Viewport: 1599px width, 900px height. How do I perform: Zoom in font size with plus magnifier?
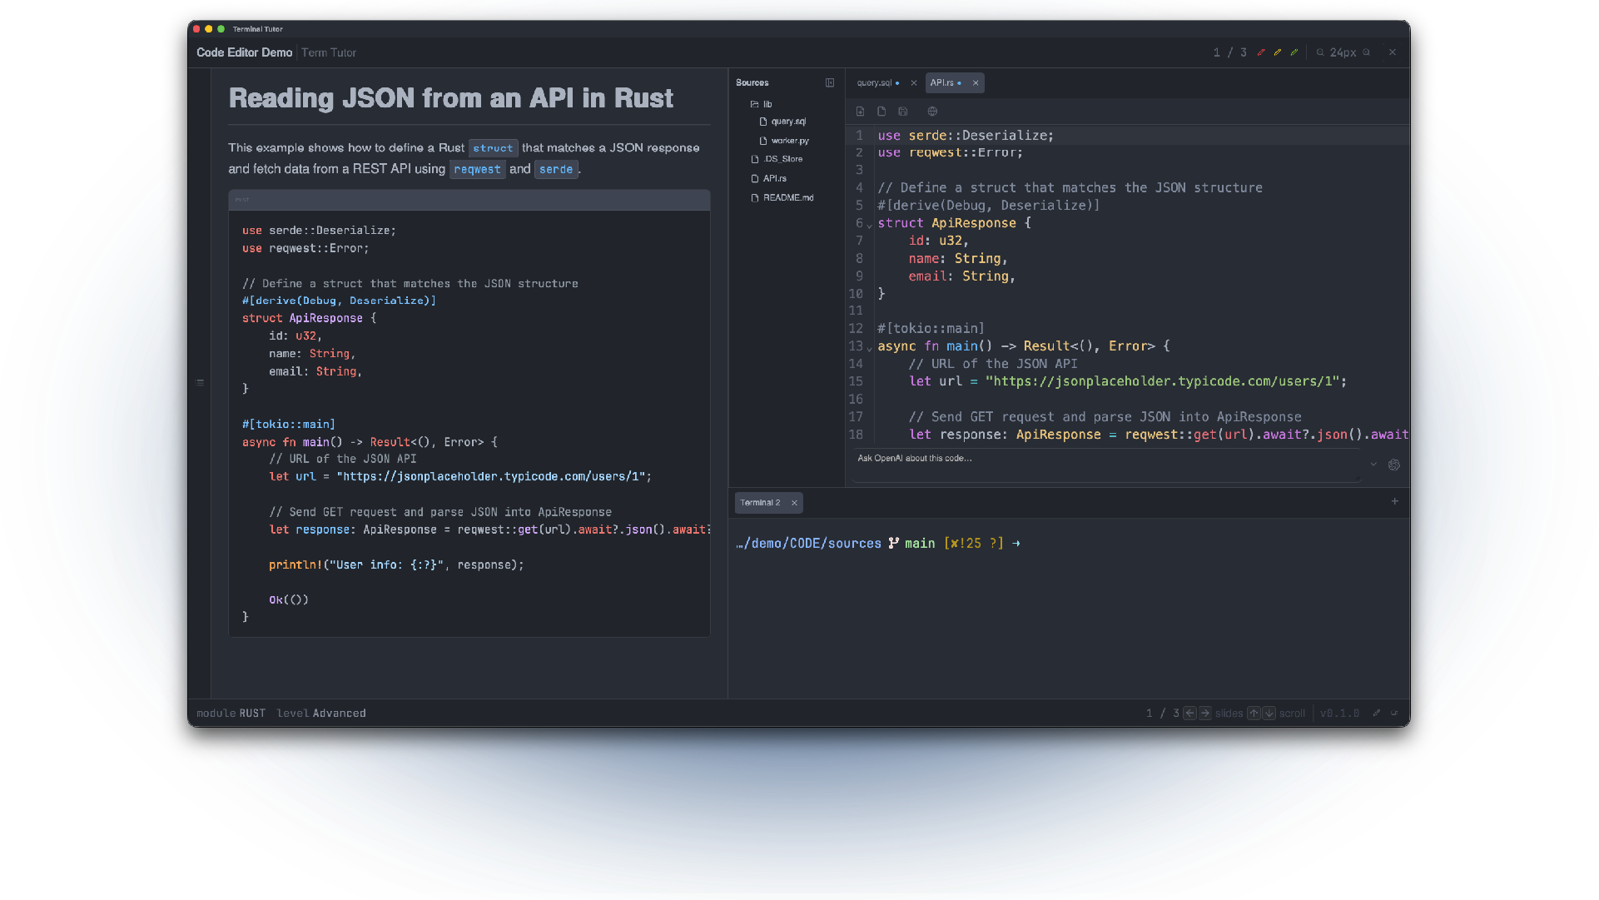point(1366,52)
